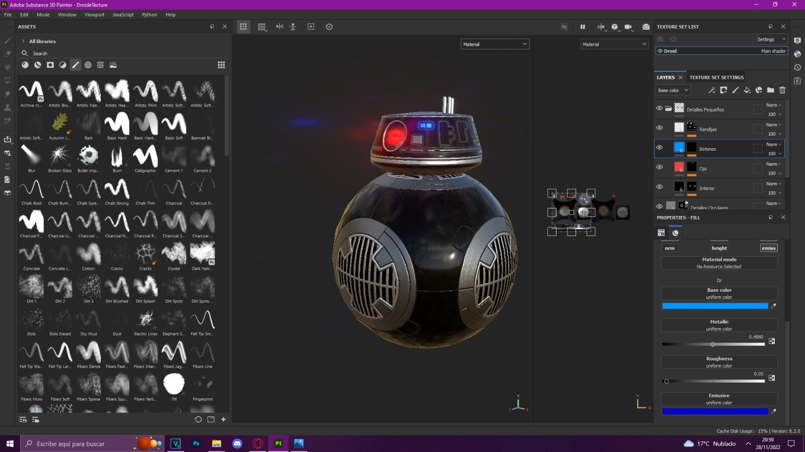Open the left viewport Material mode dropdown
The height and width of the screenshot is (452, 805).
[495, 44]
